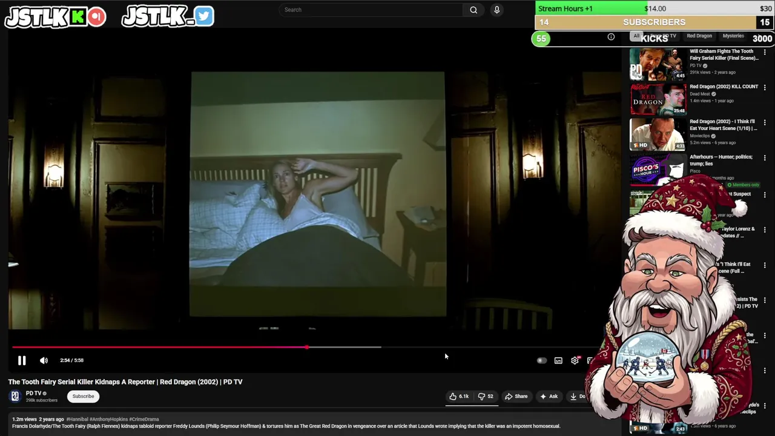Open options menu for Eat Your Heart video
Viewport: 775px width, 436px height.
765,122
